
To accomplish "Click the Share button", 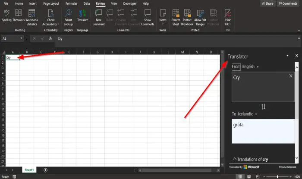I will (268, 3).
